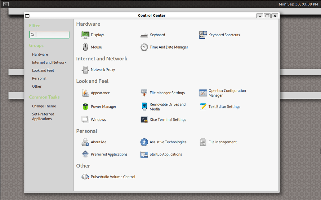Click inside the Filter search box

(x=49, y=35)
